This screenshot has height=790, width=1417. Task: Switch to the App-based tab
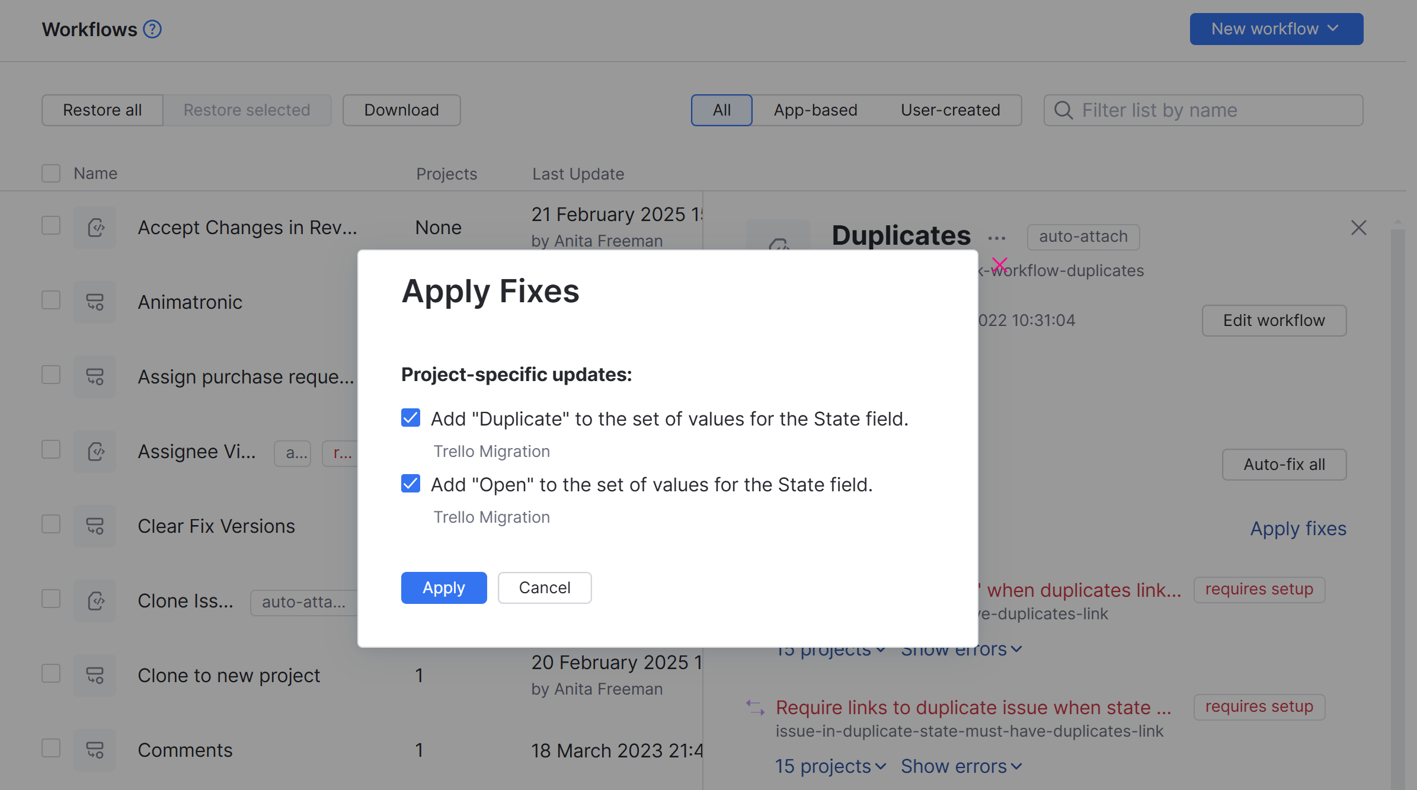(x=814, y=110)
